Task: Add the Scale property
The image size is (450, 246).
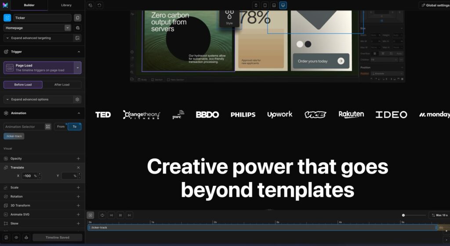Action: [78, 188]
